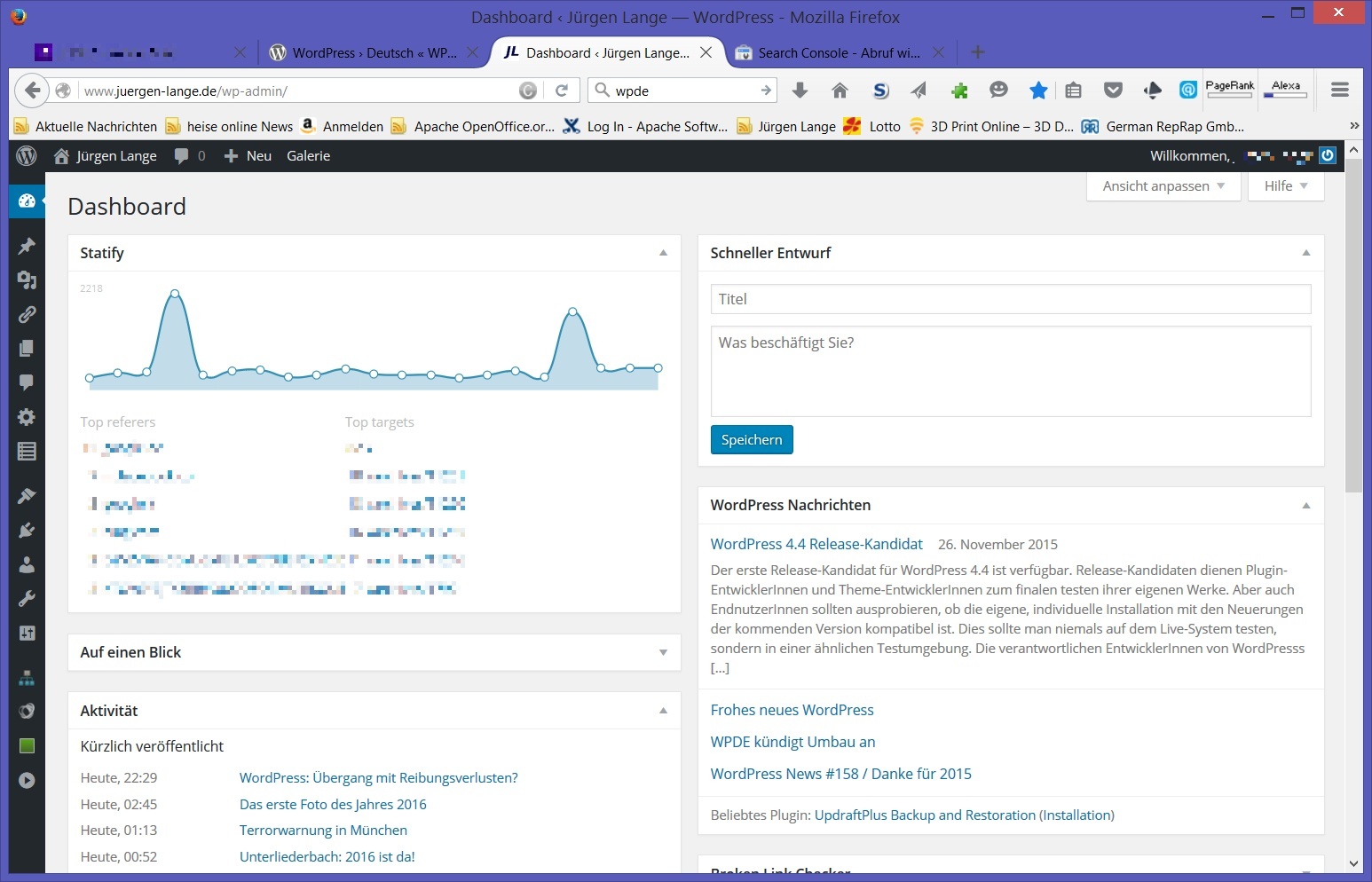
Task: Click the WordPress logo in admin bar
Action: [x=27, y=155]
